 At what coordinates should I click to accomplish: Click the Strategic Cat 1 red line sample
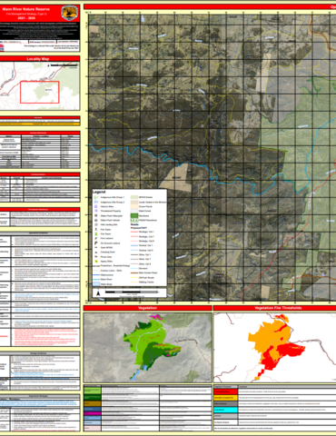134,232
